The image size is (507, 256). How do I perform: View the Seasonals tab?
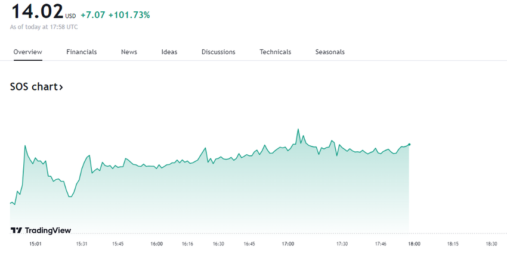point(330,52)
